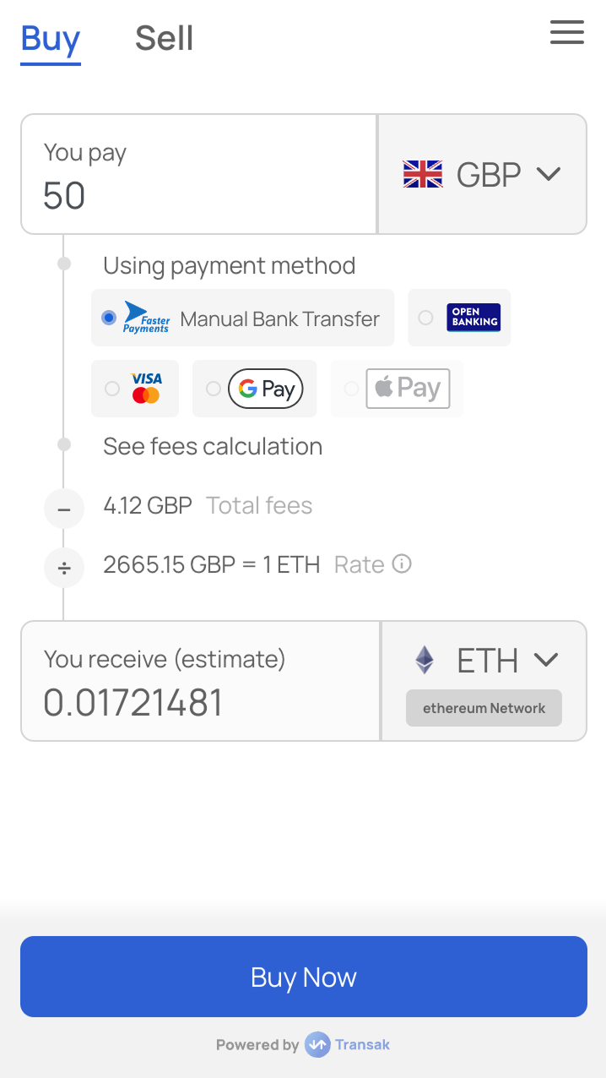This screenshot has width=606, height=1078.
Task: Select the Apple Pay payment option
Action: coord(397,389)
